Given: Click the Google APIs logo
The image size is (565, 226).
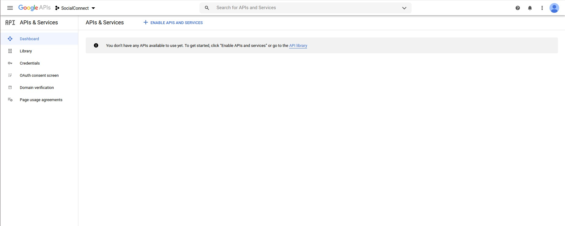Looking at the screenshot, I should click(x=34, y=8).
